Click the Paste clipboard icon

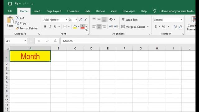click(x=10, y=20)
